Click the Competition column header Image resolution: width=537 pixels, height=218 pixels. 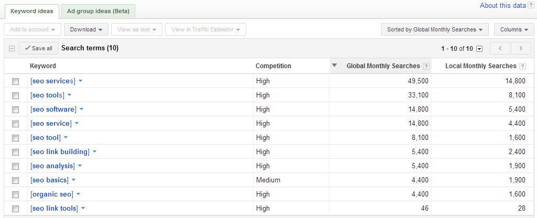coord(273,66)
